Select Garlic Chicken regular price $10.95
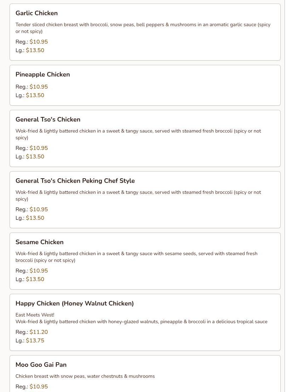Screen dimensions: 292x392 [x=39, y=42]
